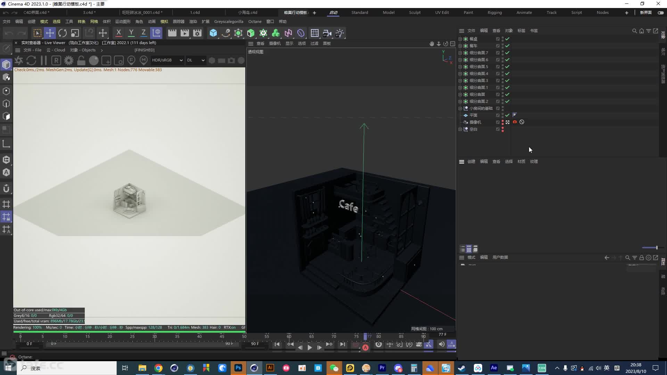Viewport: 667px width, 375px height.
Task: Open 模拟 menu in main menu bar
Action: (x=164, y=22)
